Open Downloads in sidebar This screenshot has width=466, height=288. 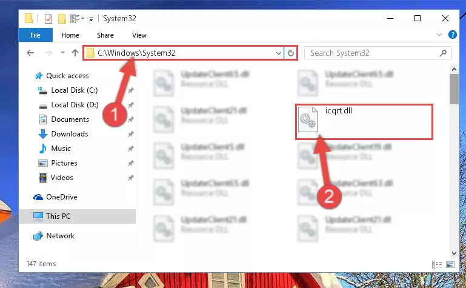coord(70,134)
